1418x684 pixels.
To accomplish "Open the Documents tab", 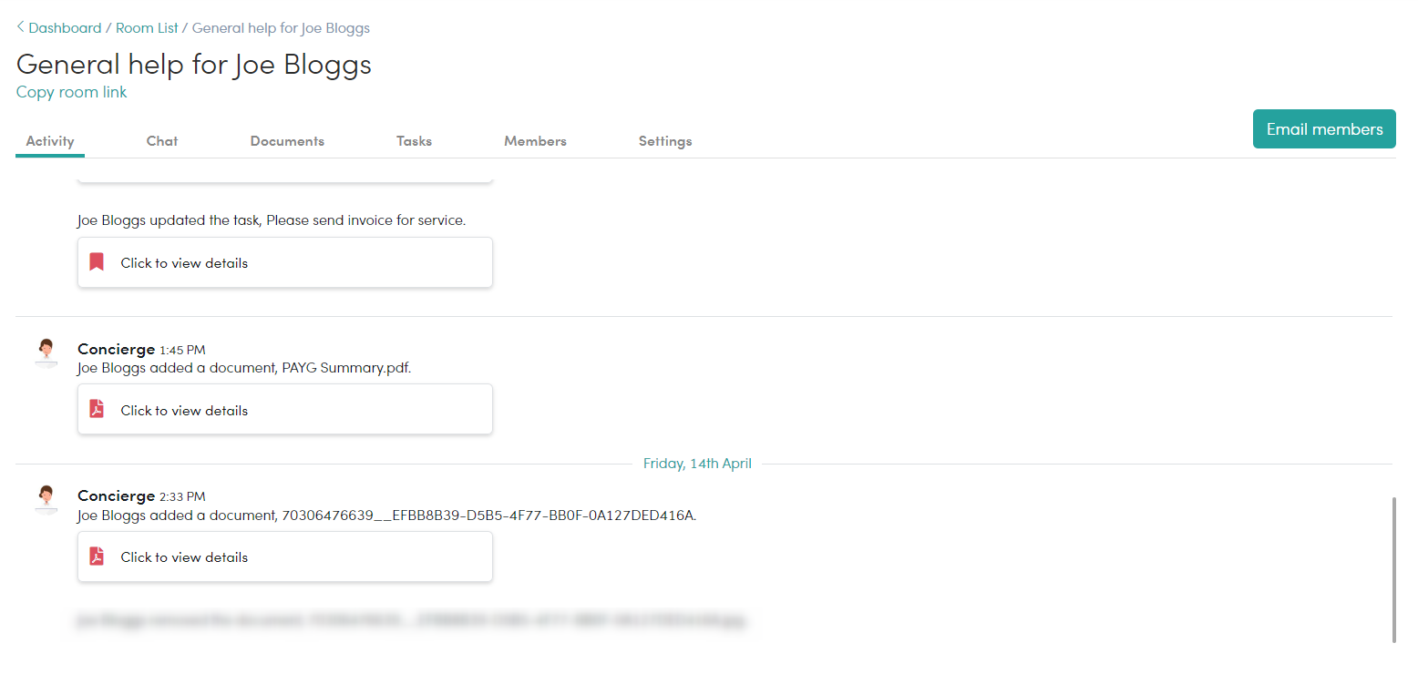I will coord(287,141).
